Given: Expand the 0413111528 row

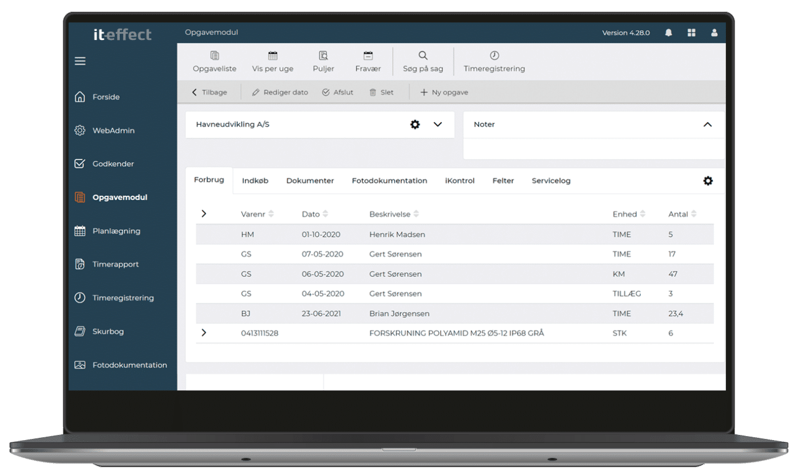Looking at the screenshot, I should click(204, 333).
